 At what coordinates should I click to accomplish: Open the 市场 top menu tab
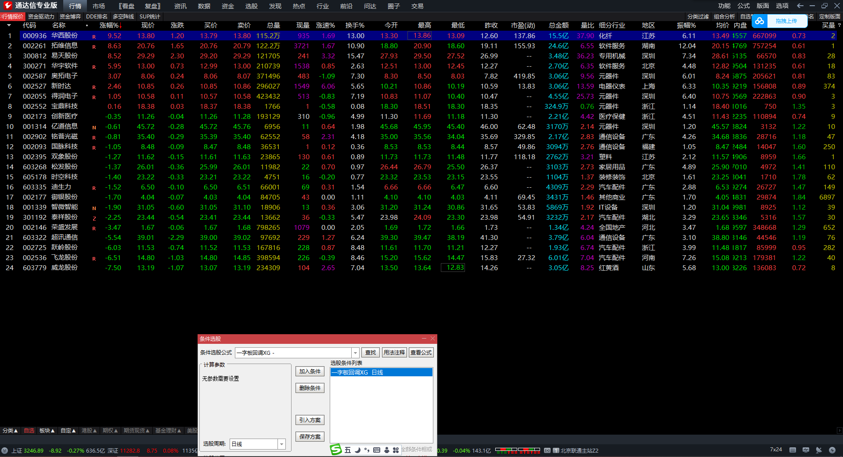click(x=99, y=6)
